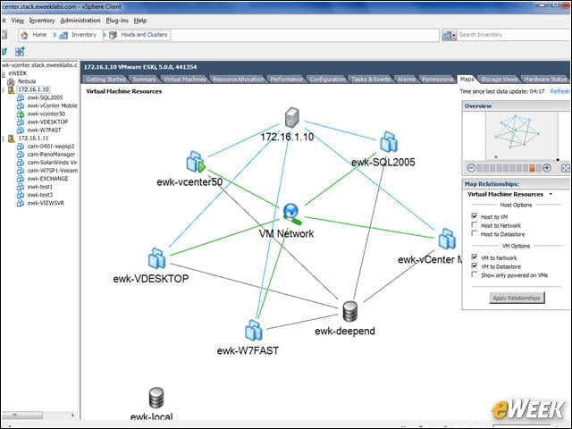Image resolution: width=572 pixels, height=429 pixels.
Task: Click the ewk-vcenter50 powered-on VM icon in map
Action: (x=196, y=162)
